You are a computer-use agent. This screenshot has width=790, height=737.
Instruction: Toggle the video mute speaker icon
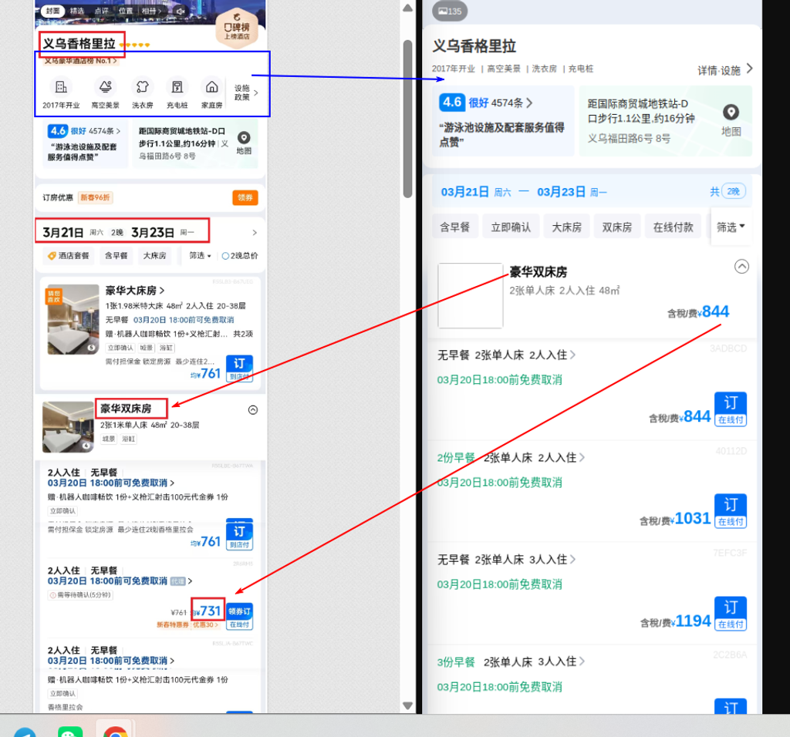click(x=181, y=11)
